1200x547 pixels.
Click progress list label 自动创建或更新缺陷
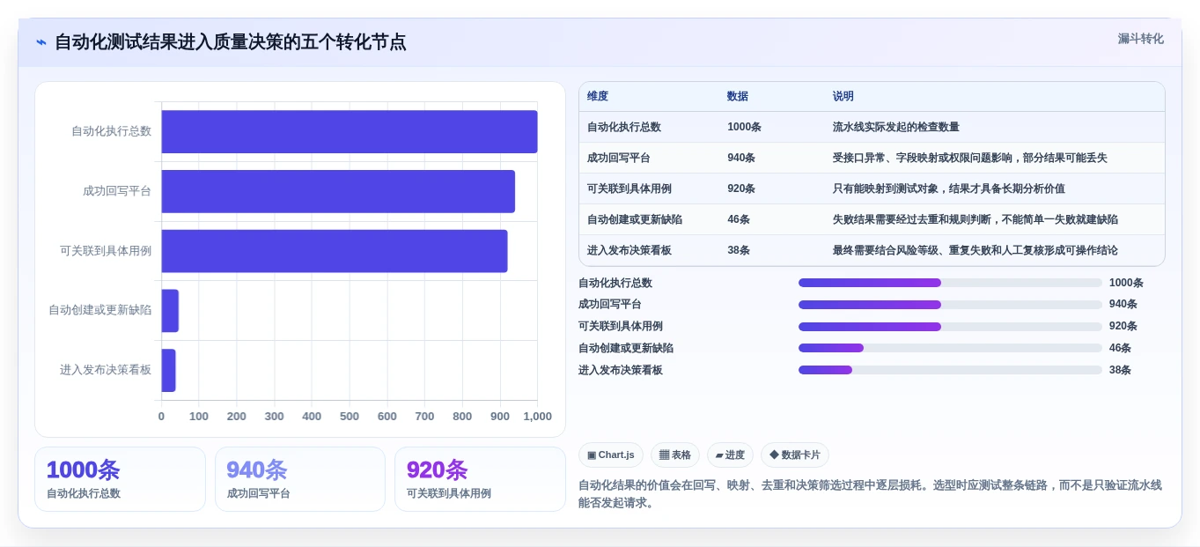626,348
